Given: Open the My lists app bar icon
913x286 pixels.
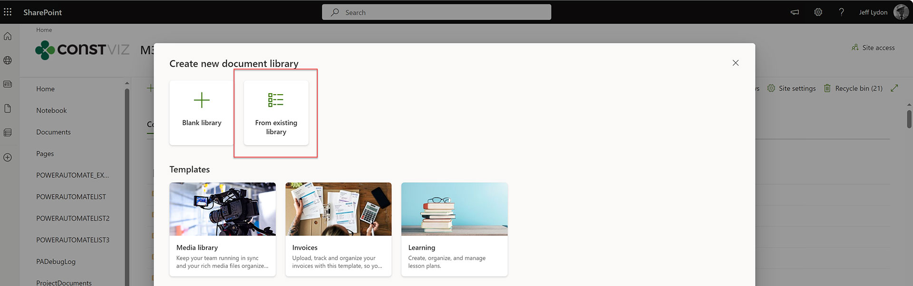Looking at the screenshot, I should (8, 133).
